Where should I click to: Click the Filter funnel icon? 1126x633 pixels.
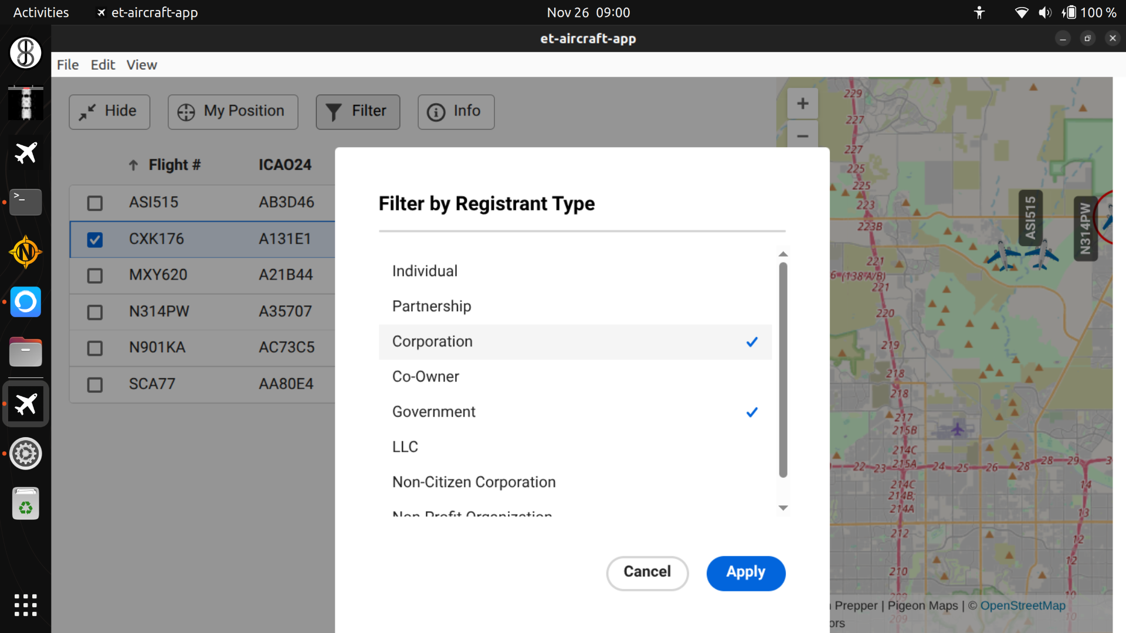[x=333, y=111]
